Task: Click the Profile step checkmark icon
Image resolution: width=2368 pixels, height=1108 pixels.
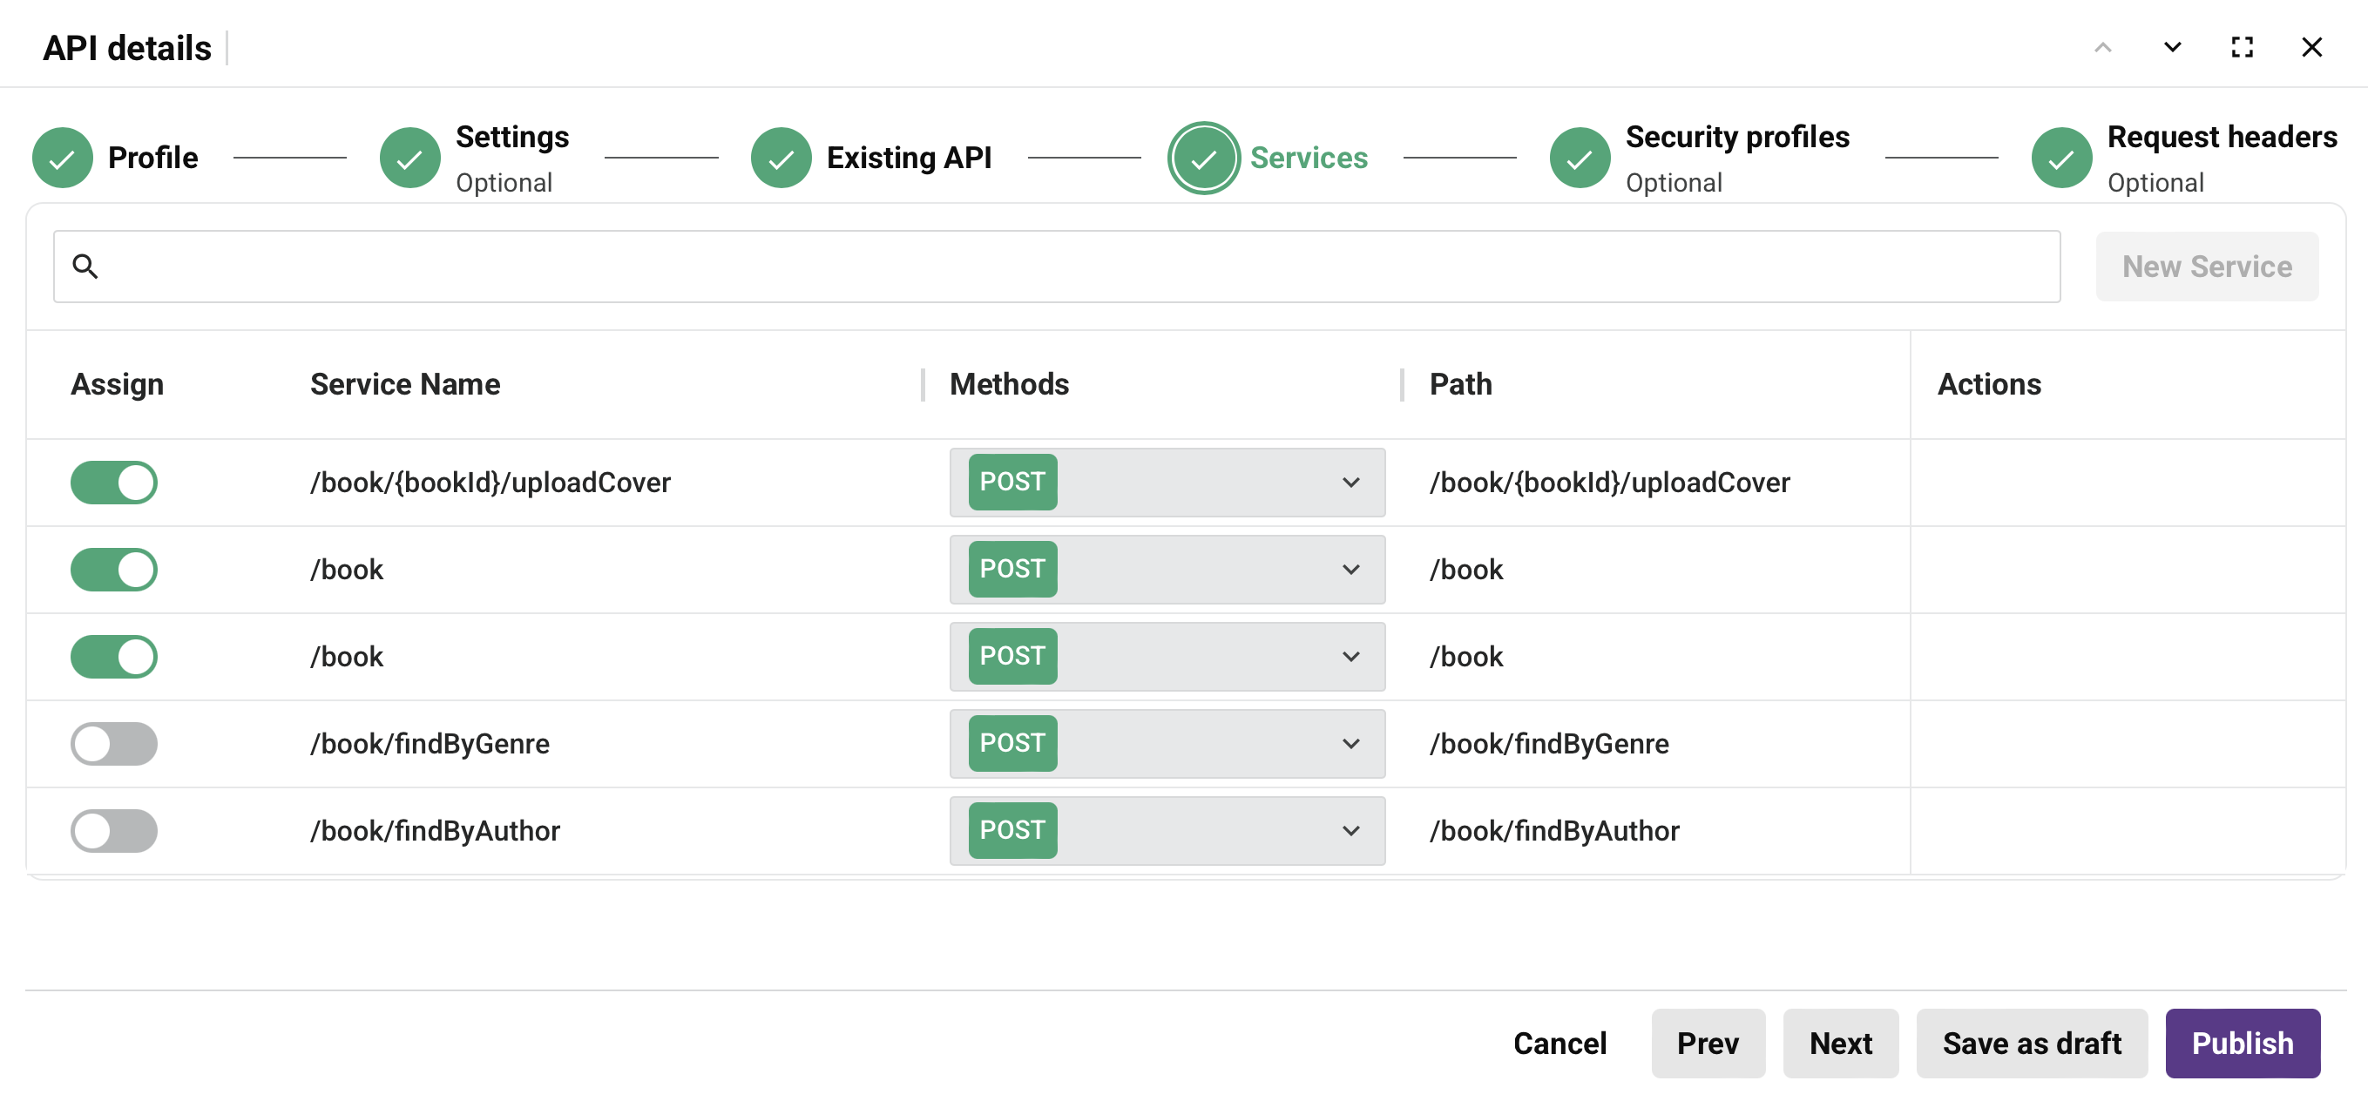Action: pos(62,157)
